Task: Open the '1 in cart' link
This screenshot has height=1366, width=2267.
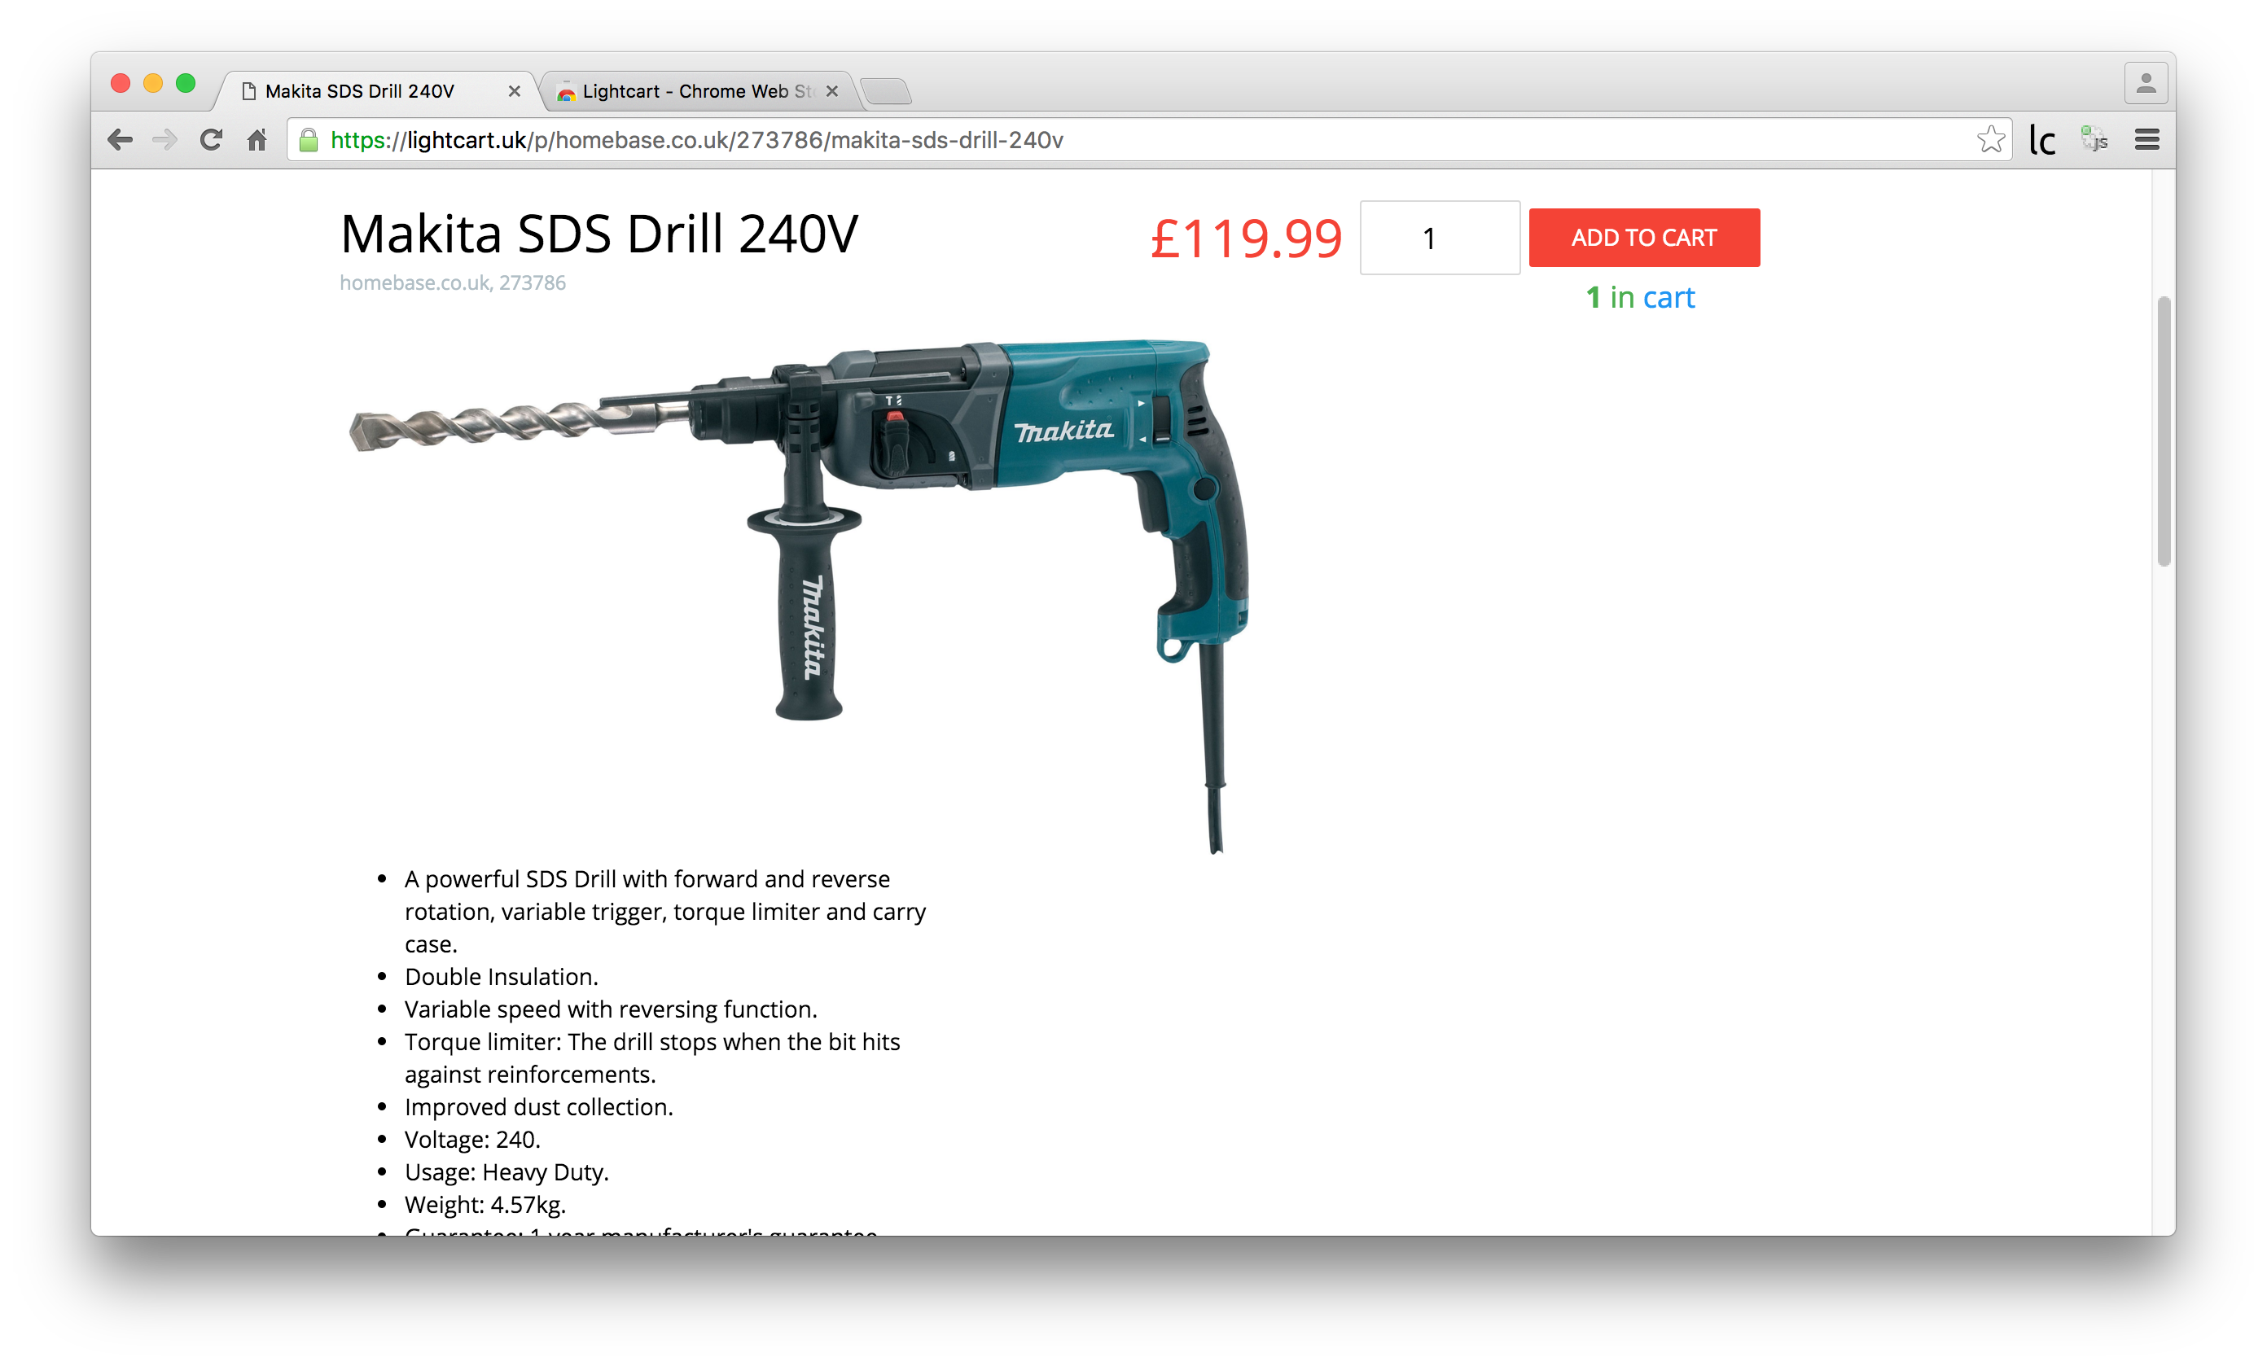Action: tap(1641, 297)
